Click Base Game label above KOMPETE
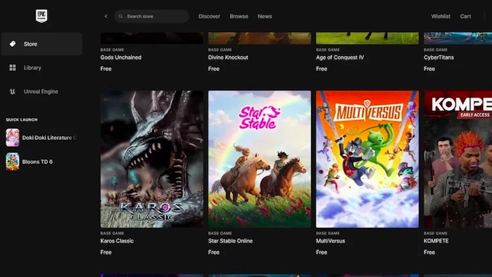 click(435, 233)
